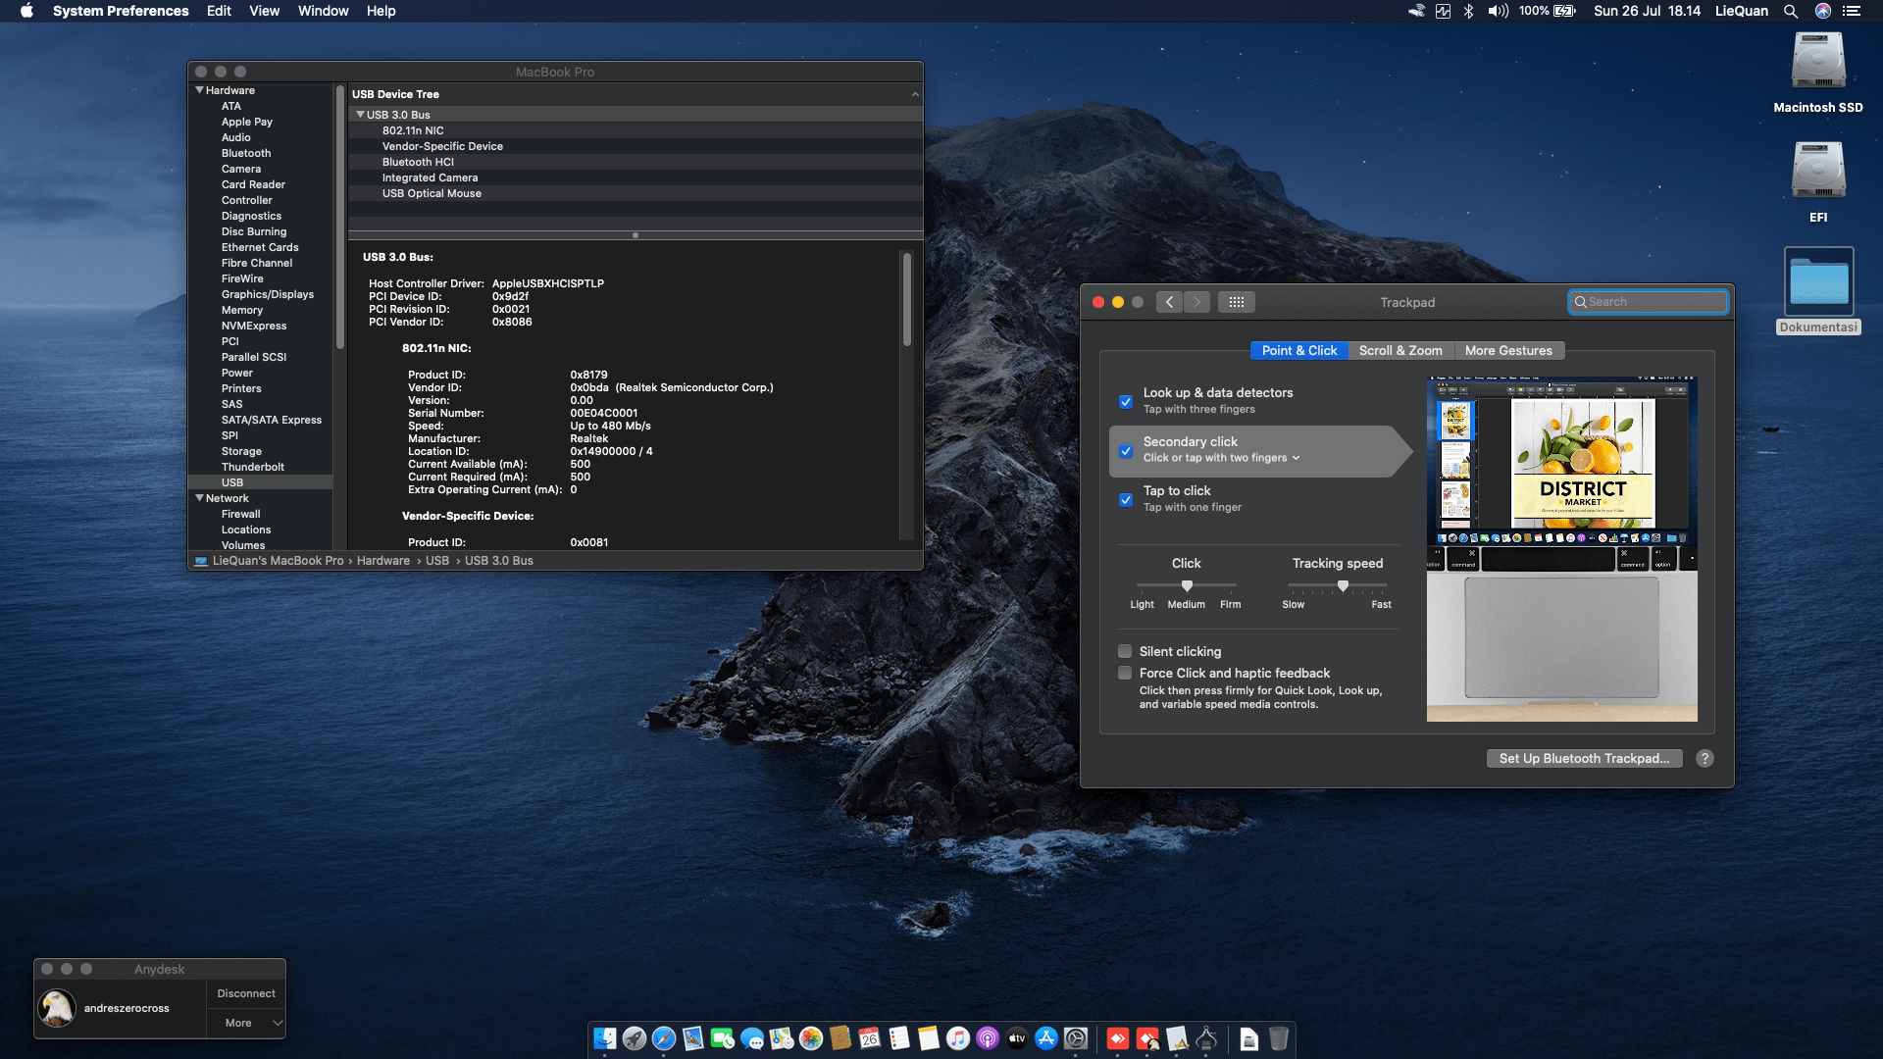This screenshot has width=1883, height=1059.
Task: Click Set Up Bluetooth Trackpad button
Action: coord(1584,758)
